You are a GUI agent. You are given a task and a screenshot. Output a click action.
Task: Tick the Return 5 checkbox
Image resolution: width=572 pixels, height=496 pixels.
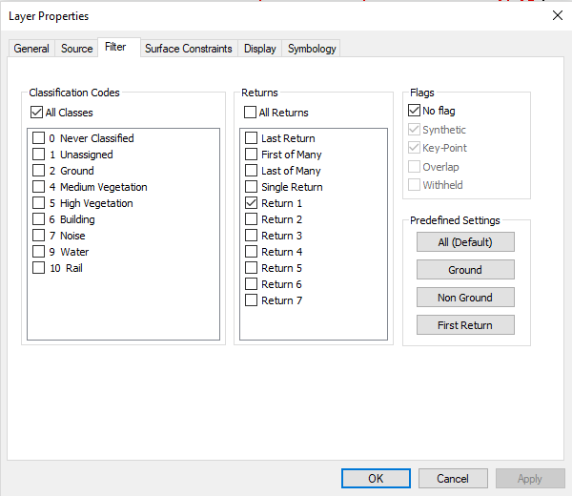click(x=251, y=268)
